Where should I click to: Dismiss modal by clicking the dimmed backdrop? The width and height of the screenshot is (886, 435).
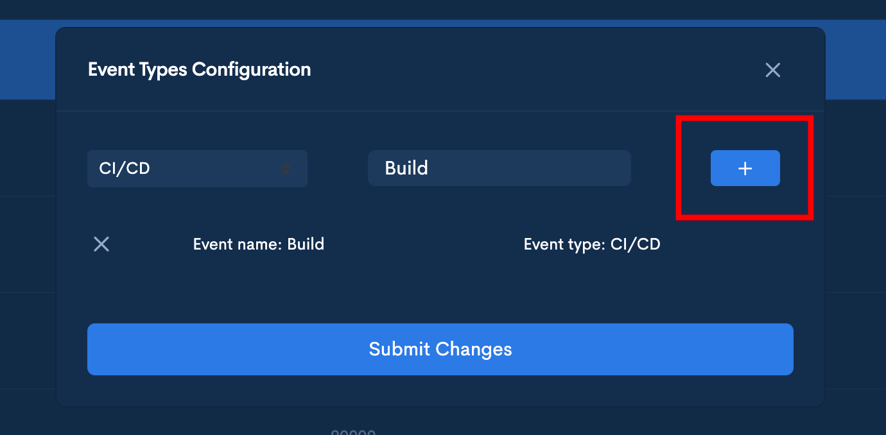(x=26, y=257)
